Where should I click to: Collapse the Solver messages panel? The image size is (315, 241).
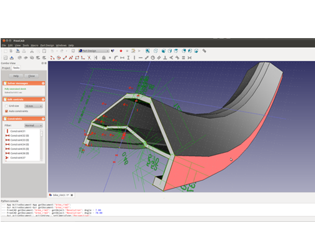tap(43, 83)
